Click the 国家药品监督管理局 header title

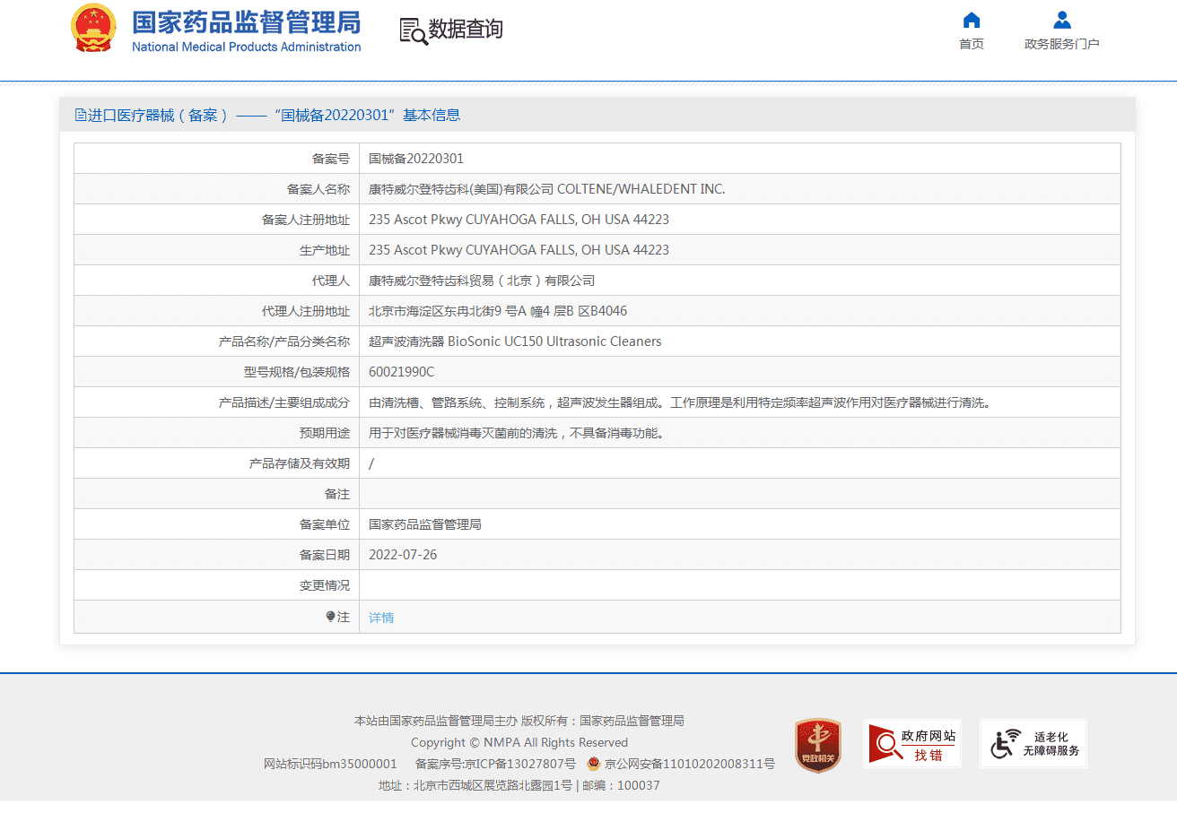point(247,22)
